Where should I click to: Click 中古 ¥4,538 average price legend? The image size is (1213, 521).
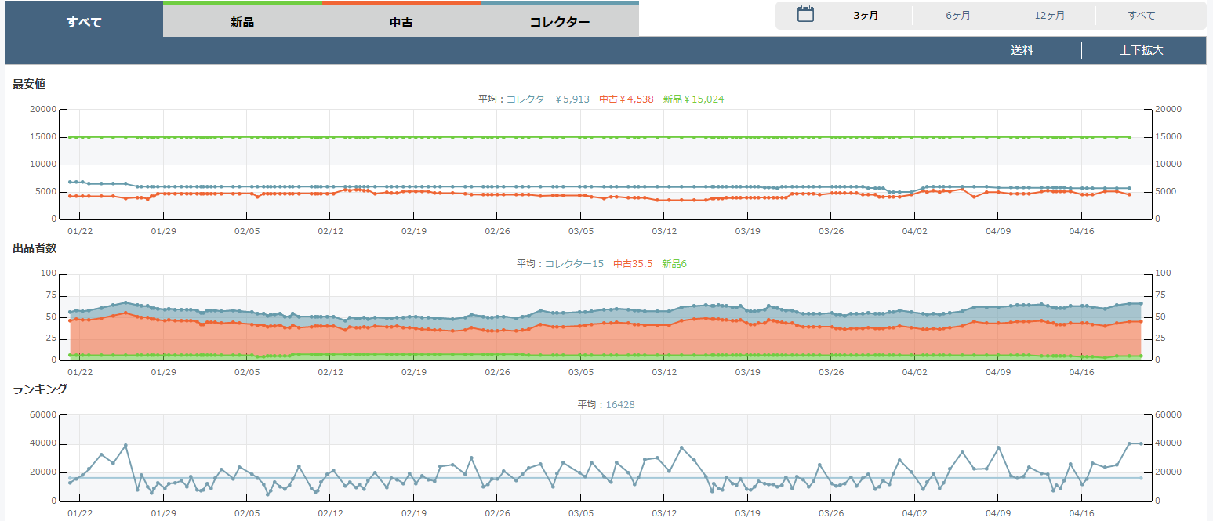(x=626, y=99)
